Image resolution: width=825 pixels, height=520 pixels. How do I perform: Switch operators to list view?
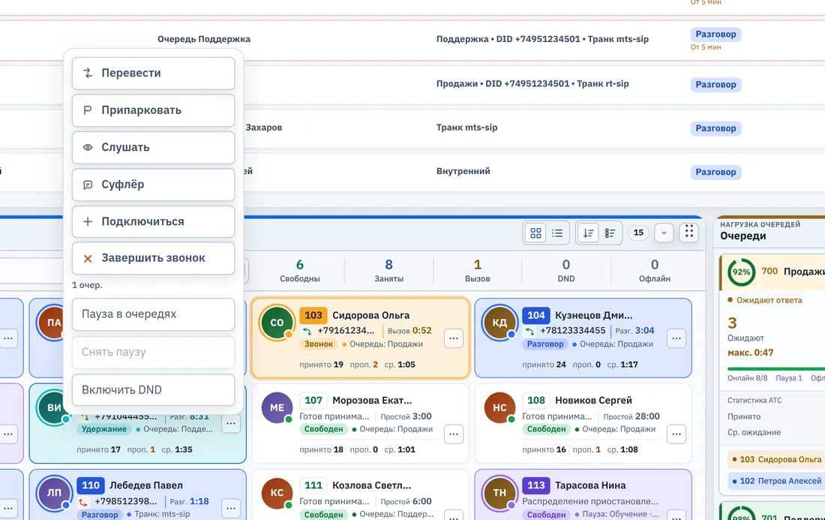(557, 233)
